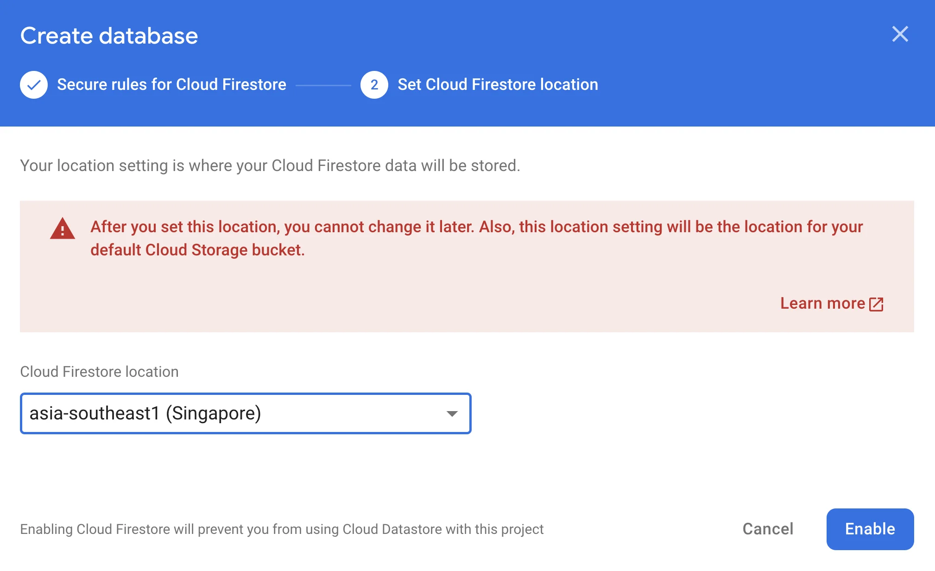Click the Cloud Firestore location label

tap(99, 372)
